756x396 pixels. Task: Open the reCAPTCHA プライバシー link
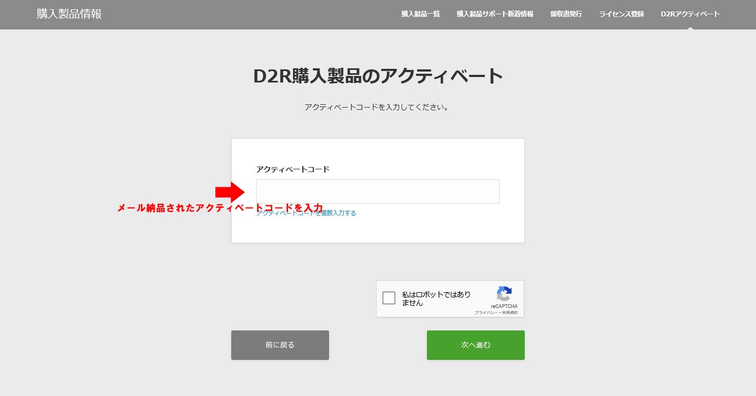pyautogui.click(x=485, y=312)
